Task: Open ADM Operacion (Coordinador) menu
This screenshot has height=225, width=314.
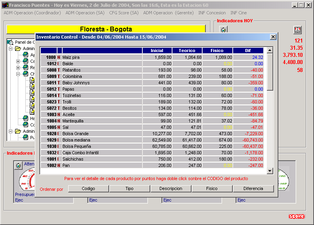Action: (32, 13)
